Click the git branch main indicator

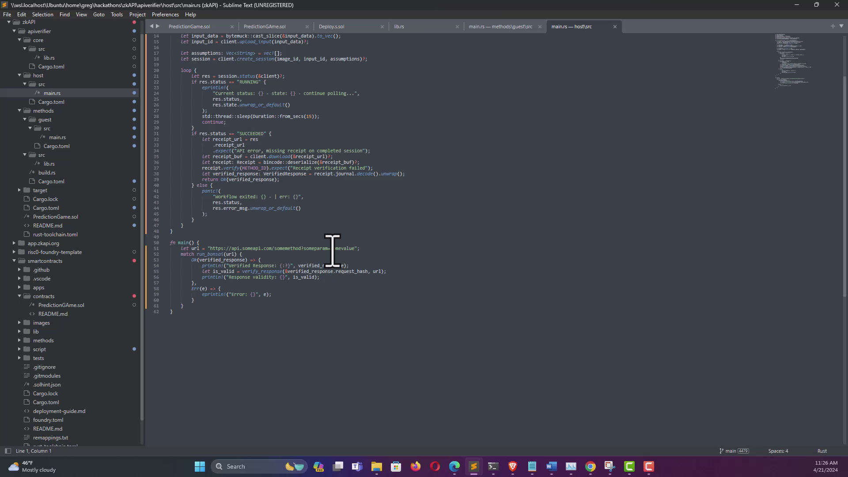(734, 451)
